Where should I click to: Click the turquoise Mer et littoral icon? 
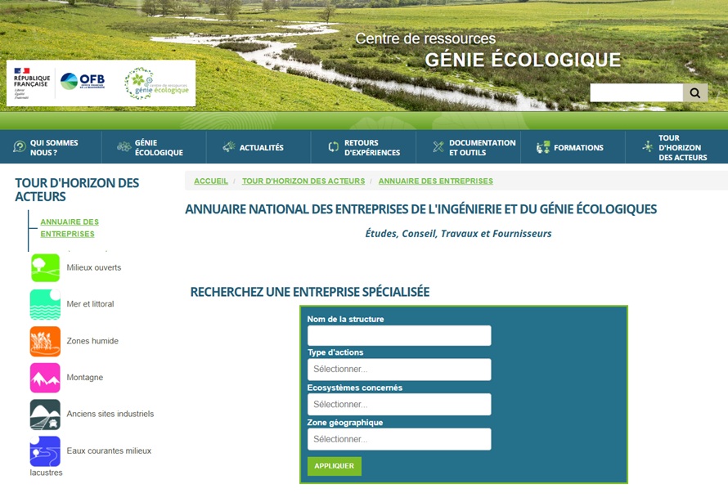(x=45, y=304)
